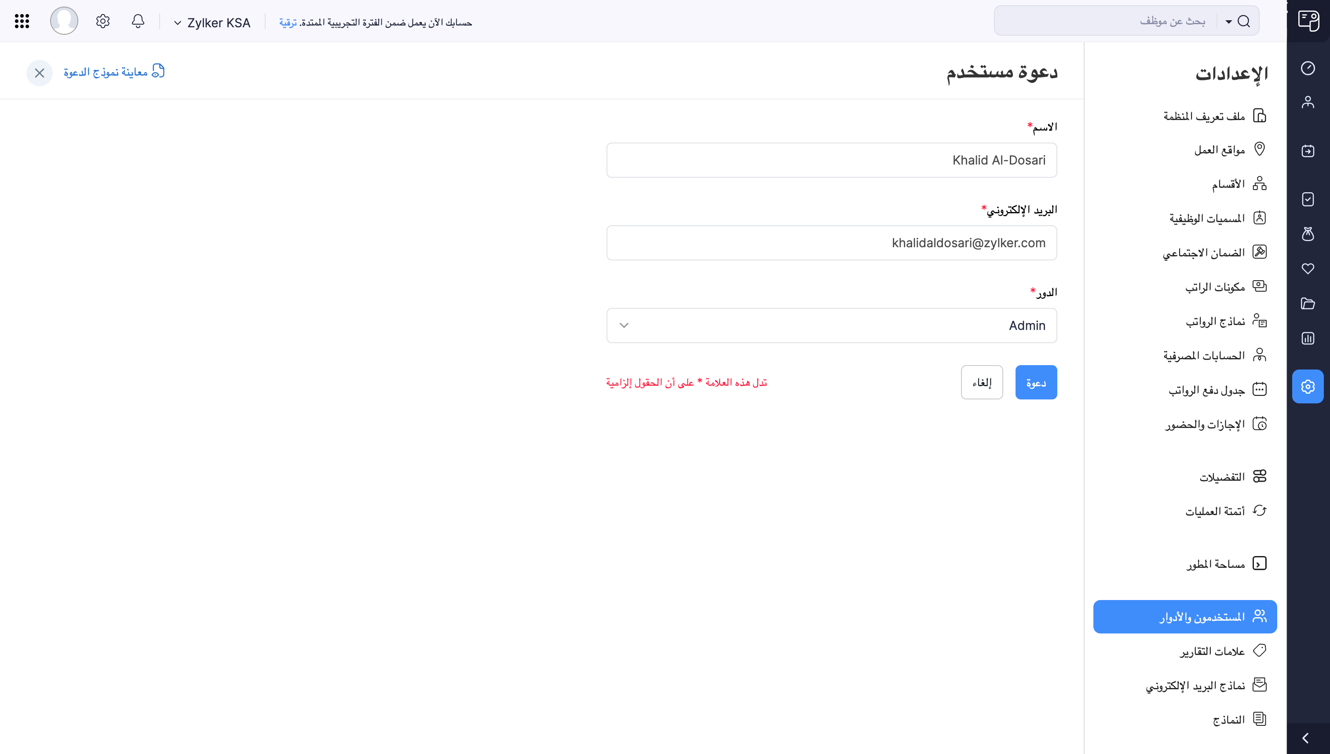Expand the search filter dropdown arrow
This screenshot has height=754, width=1330.
coord(1228,21)
